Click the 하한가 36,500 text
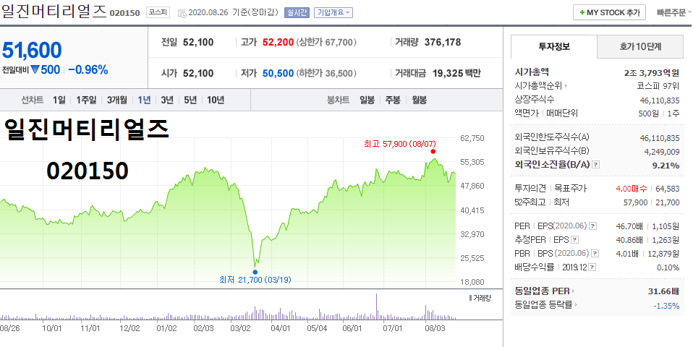This screenshot has height=347, width=693. [x=326, y=73]
